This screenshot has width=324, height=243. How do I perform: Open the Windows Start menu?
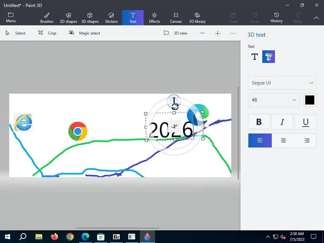click(x=8, y=237)
